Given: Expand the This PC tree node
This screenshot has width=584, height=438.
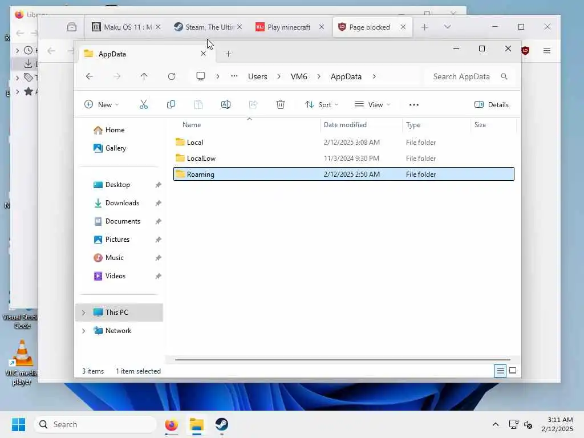Looking at the screenshot, I should pyautogui.click(x=84, y=313).
